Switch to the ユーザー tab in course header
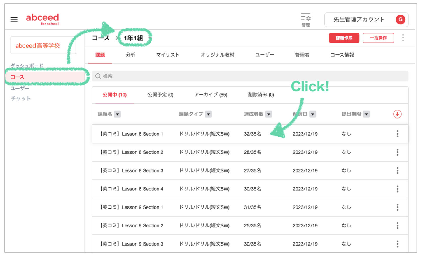 click(x=265, y=55)
